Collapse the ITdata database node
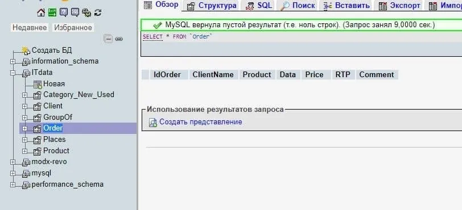Screen dimensions: 462x210 click(13, 73)
